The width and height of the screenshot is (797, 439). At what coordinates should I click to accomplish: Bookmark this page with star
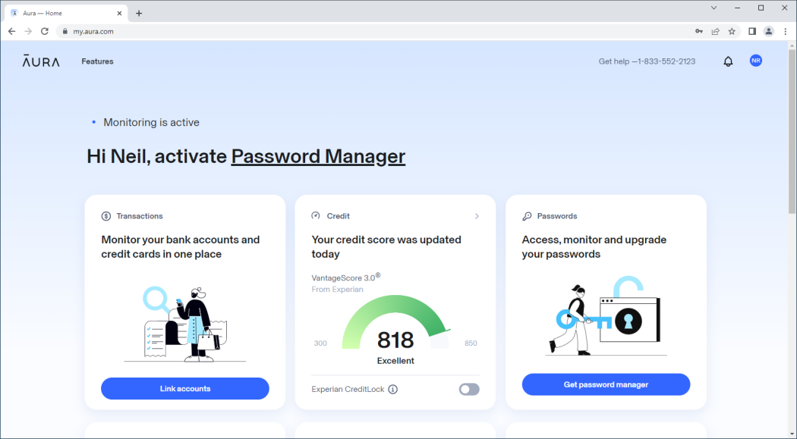[x=732, y=32]
